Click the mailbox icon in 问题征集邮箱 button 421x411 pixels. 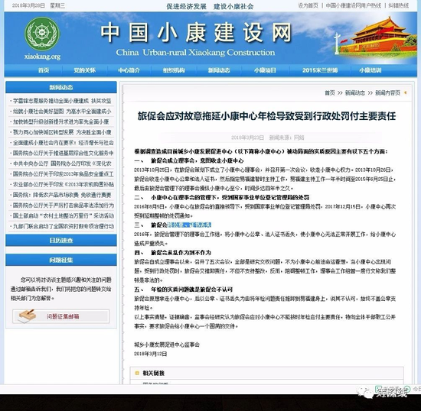pyautogui.click(x=27, y=316)
